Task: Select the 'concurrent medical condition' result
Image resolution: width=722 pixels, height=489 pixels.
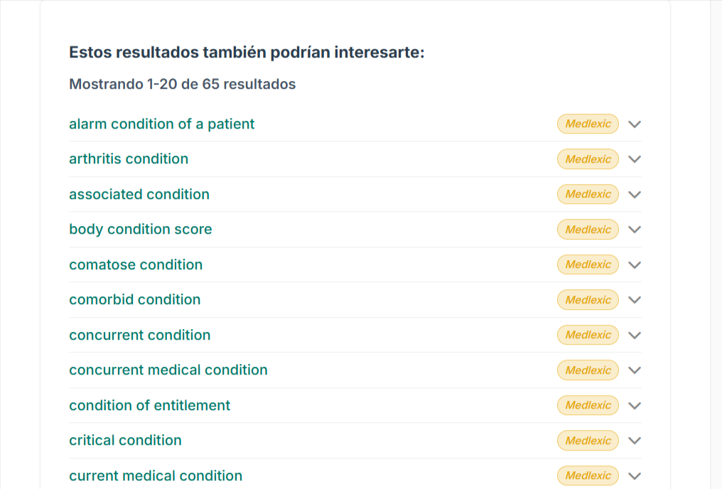Action: (x=168, y=370)
